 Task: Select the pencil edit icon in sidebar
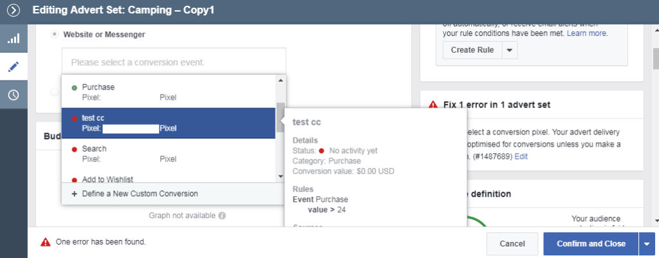(14, 66)
